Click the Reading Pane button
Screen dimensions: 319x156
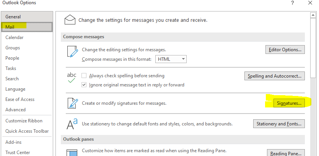(x=286, y=153)
